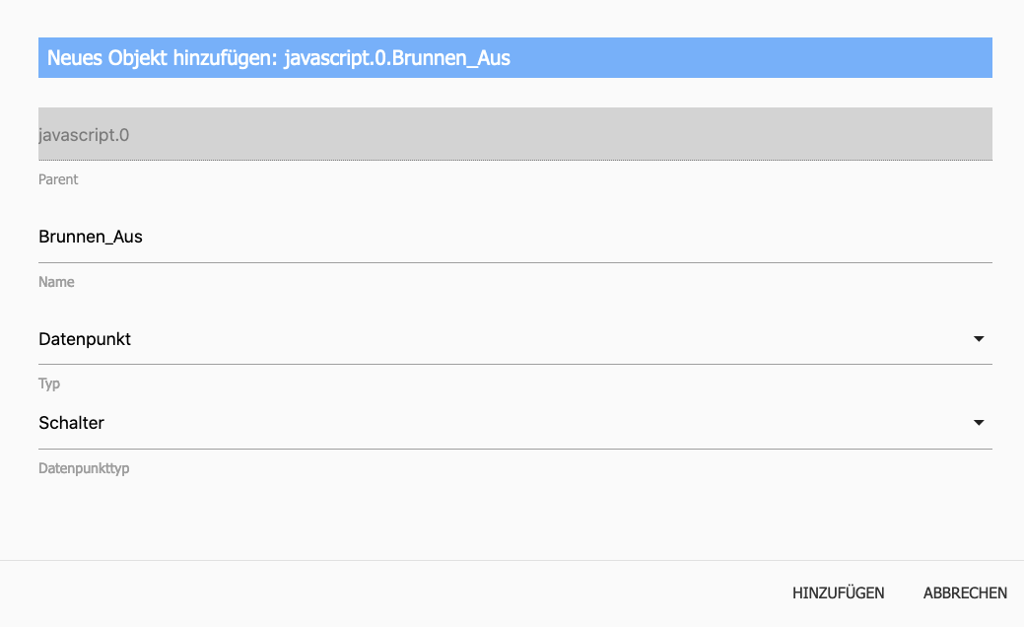This screenshot has width=1024, height=627.
Task: Click the 'Brunnen_Aus' text in Name input
Action: [91, 237]
